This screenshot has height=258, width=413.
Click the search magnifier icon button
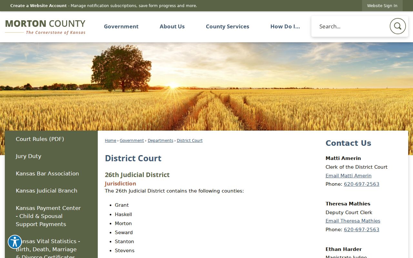coord(398,26)
